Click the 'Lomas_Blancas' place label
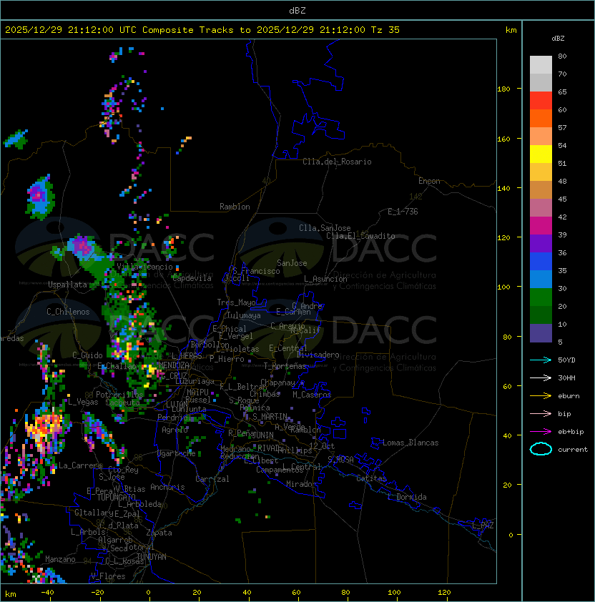Image resolution: width=595 pixels, height=602 pixels. pos(410,443)
